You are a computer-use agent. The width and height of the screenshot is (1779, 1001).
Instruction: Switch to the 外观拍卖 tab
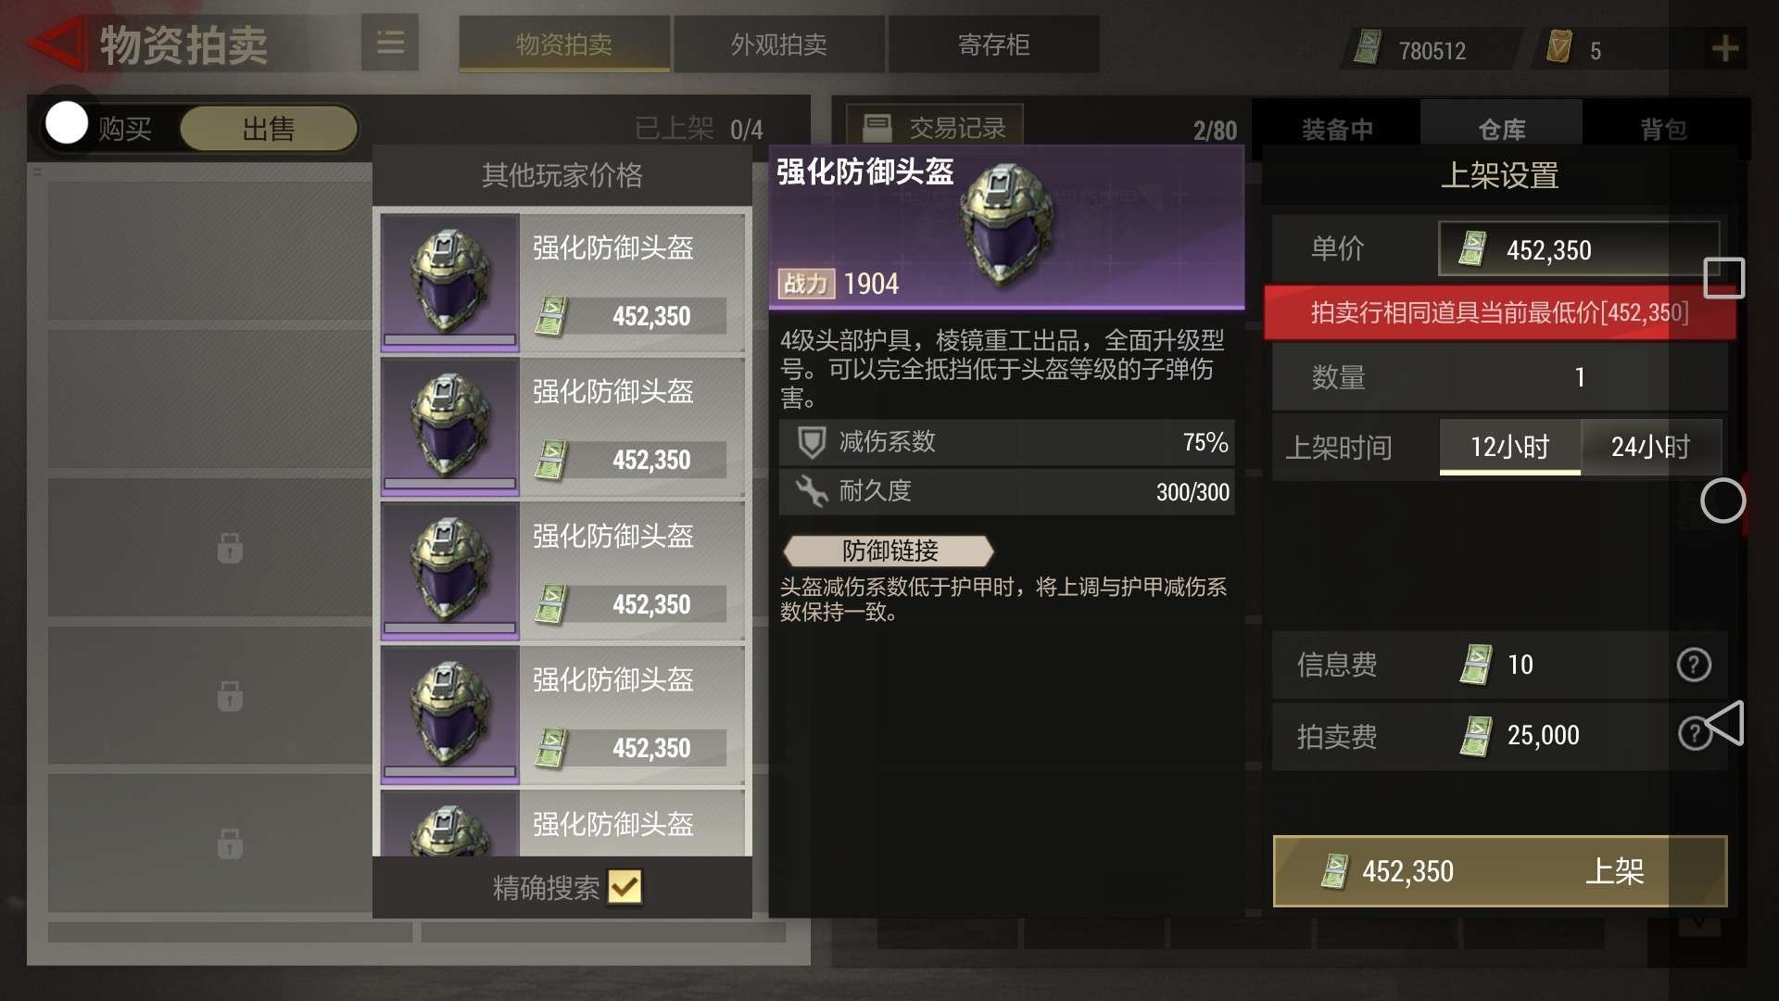pos(778,44)
